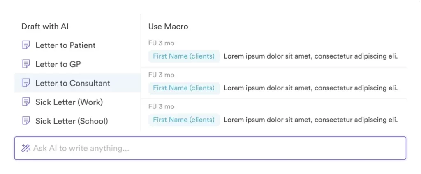
Task: Open the last FU 3 mo macro title
Action: click(x=161, y=107)
